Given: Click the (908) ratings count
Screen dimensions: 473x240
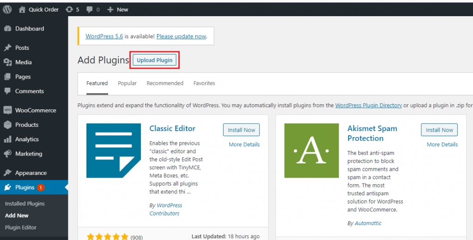Looking at the screenshot, I should click(137, 237).
